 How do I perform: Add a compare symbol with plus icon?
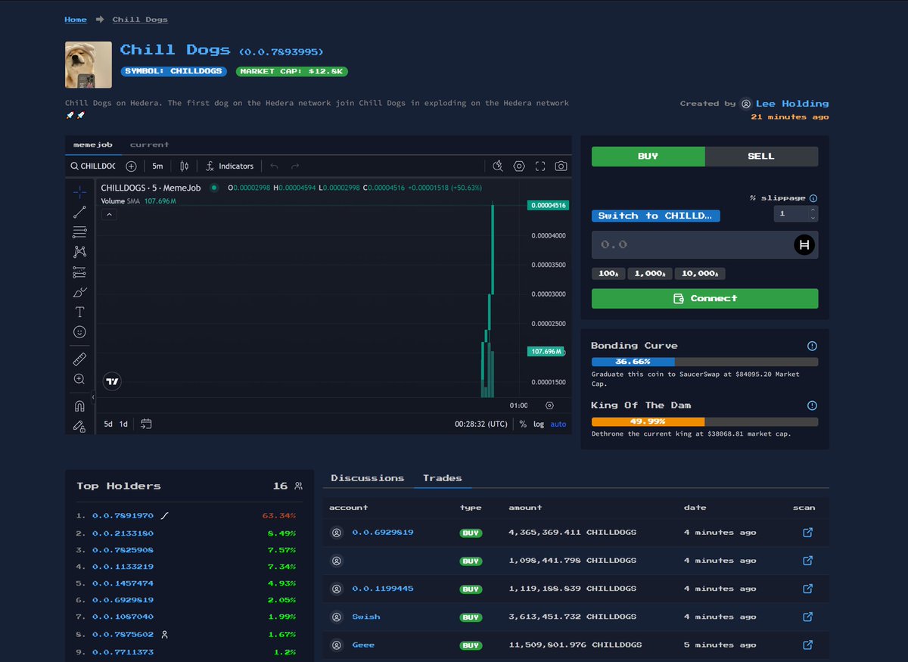[x=131, y=166]
